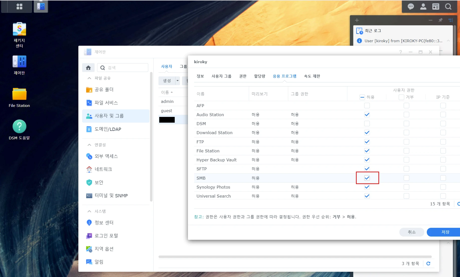The image size is (460, 277).
Task: Enable the AFP allow checkbox
Action: point(367,106)
